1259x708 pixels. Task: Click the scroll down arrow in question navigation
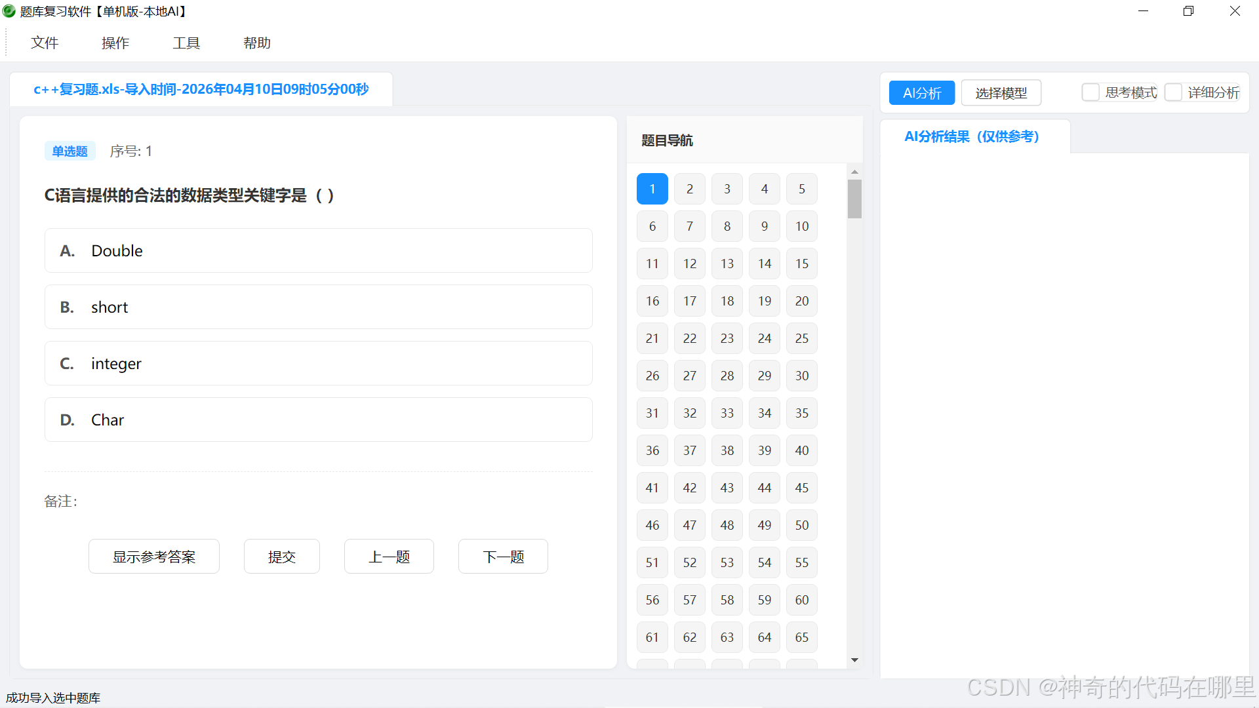point(854,660)
